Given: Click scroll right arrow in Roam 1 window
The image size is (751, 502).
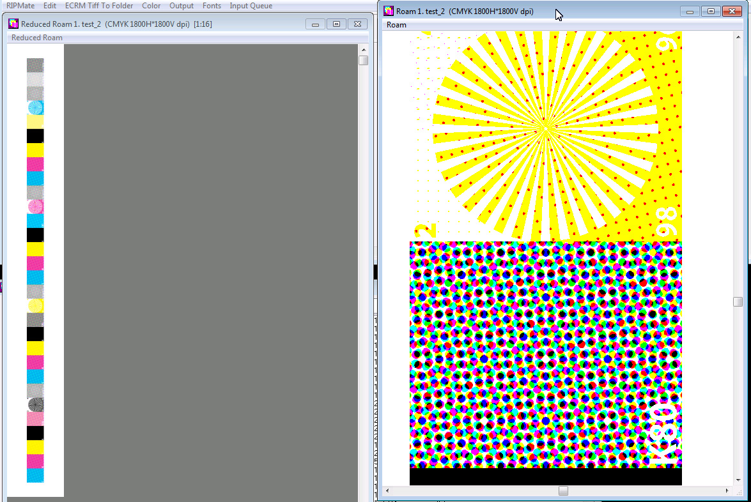Looking at the screenshot, I should (727, 491).
